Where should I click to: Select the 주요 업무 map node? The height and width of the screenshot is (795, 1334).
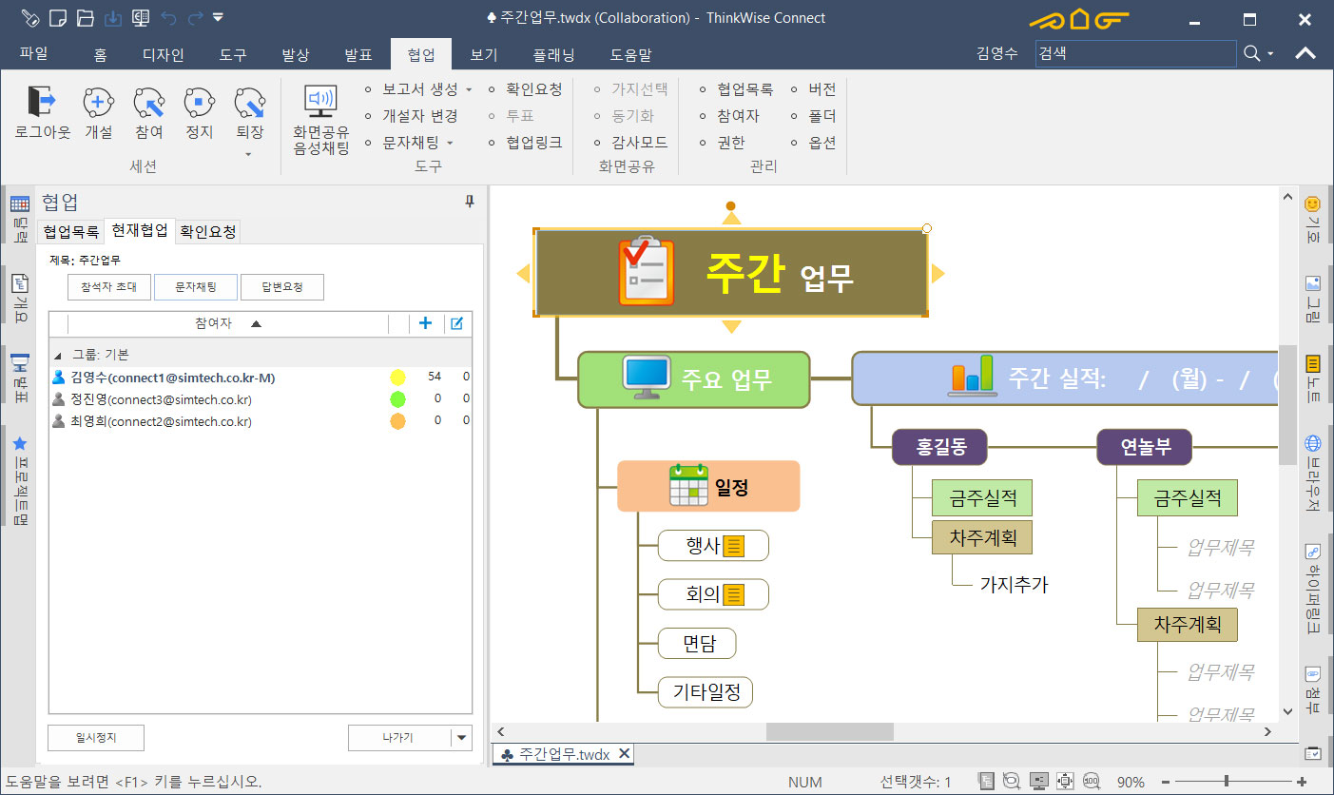[694, 379]
